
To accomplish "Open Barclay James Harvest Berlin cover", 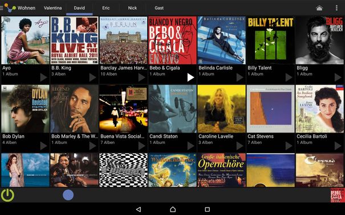I will pyautogui.click(x=123, y=40).
